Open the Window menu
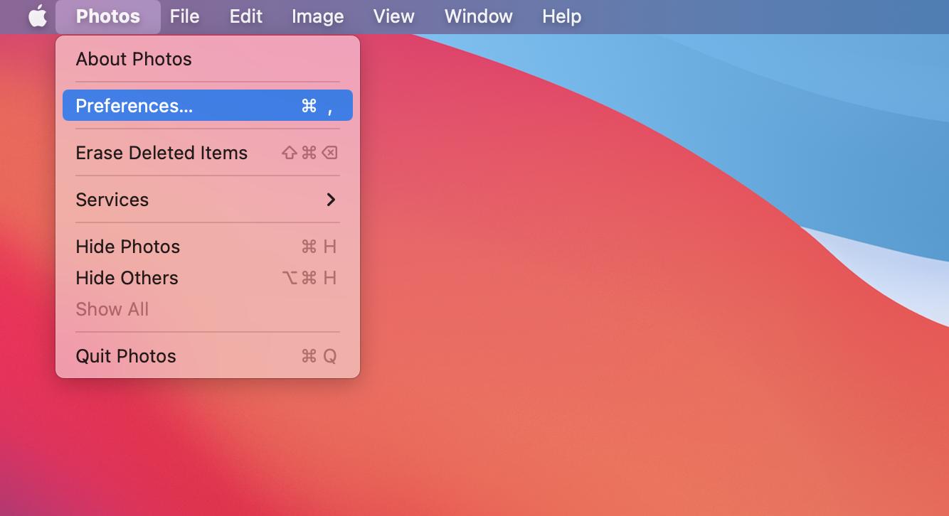The height and width of the screenshot is (516, 949). pyautogui.click(x=478, y=16)
